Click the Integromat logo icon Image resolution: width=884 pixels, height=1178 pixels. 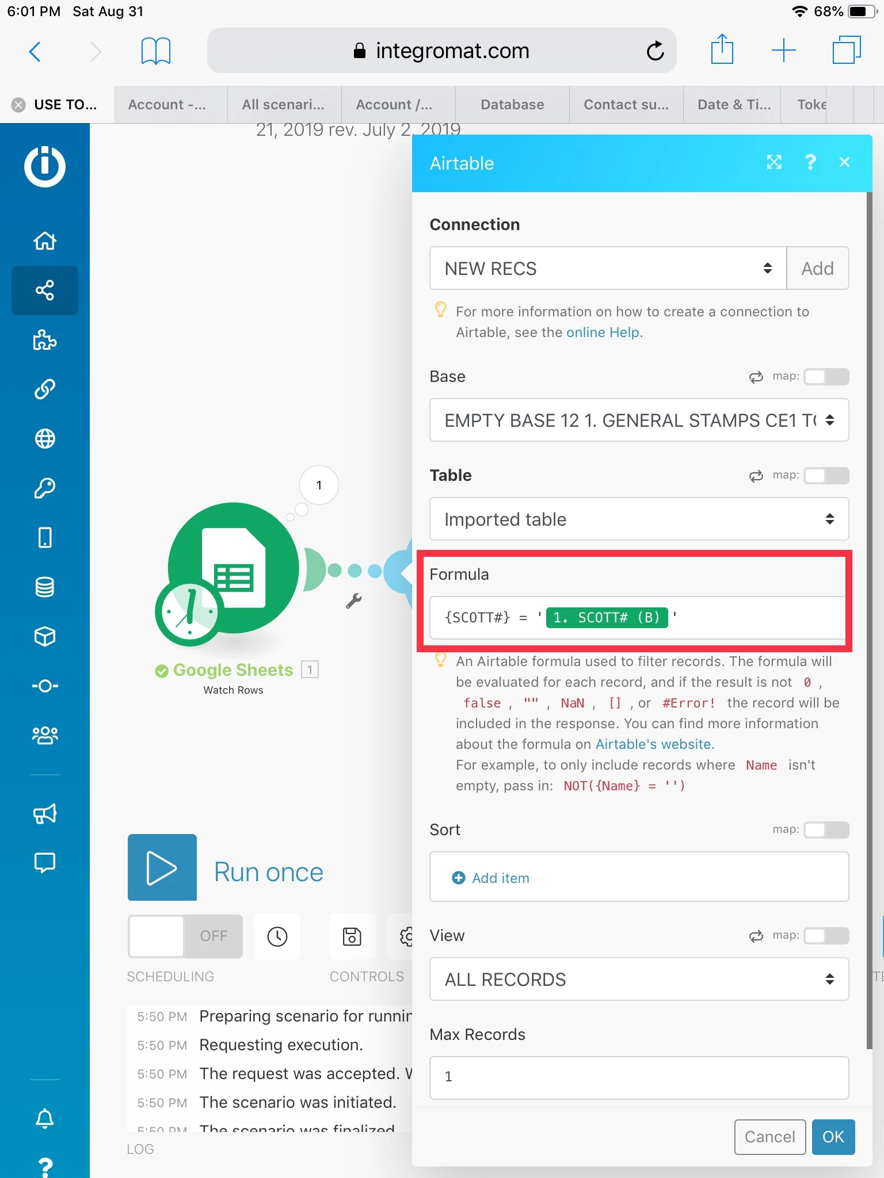point(45,167)
